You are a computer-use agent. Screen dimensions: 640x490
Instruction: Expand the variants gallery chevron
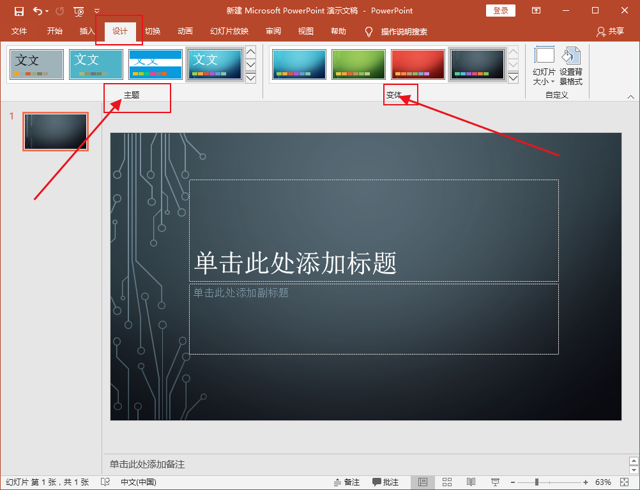click(x=513, y=77)
